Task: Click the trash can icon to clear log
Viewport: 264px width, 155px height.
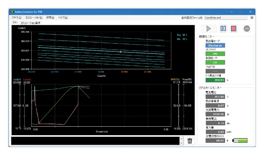Action: click(190, 141)
